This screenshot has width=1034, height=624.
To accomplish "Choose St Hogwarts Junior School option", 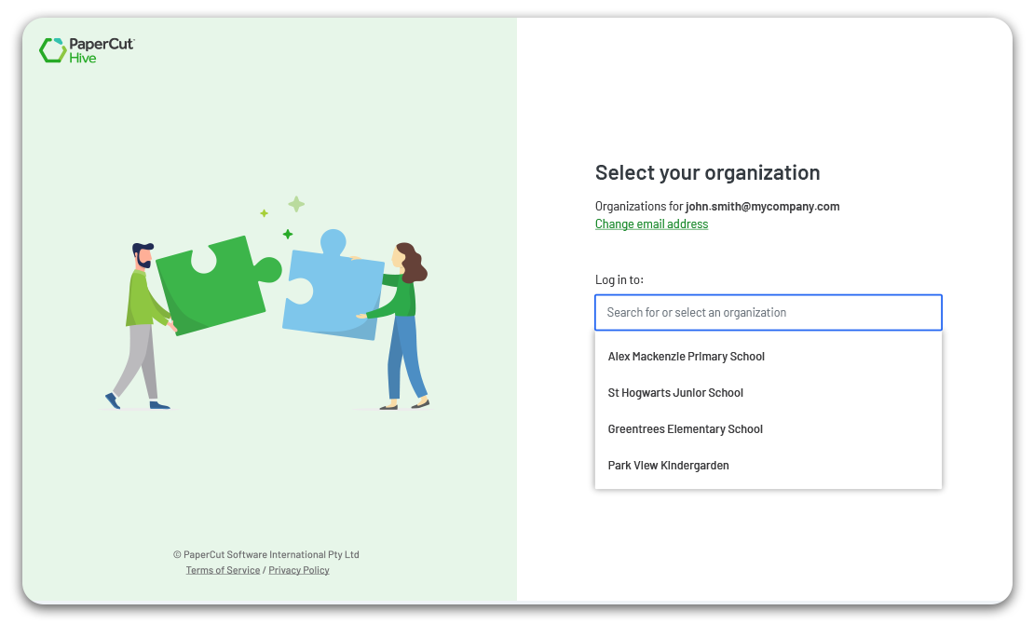I will [x=675, y=393].
